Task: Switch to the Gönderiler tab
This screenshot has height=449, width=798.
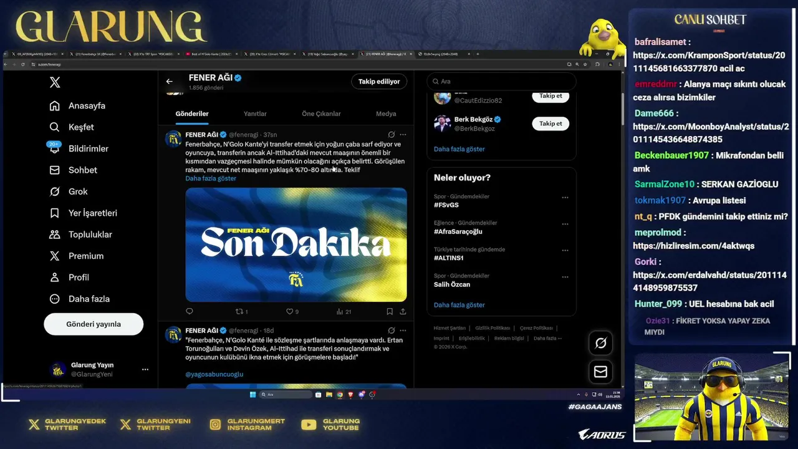Action: [192, 113]
